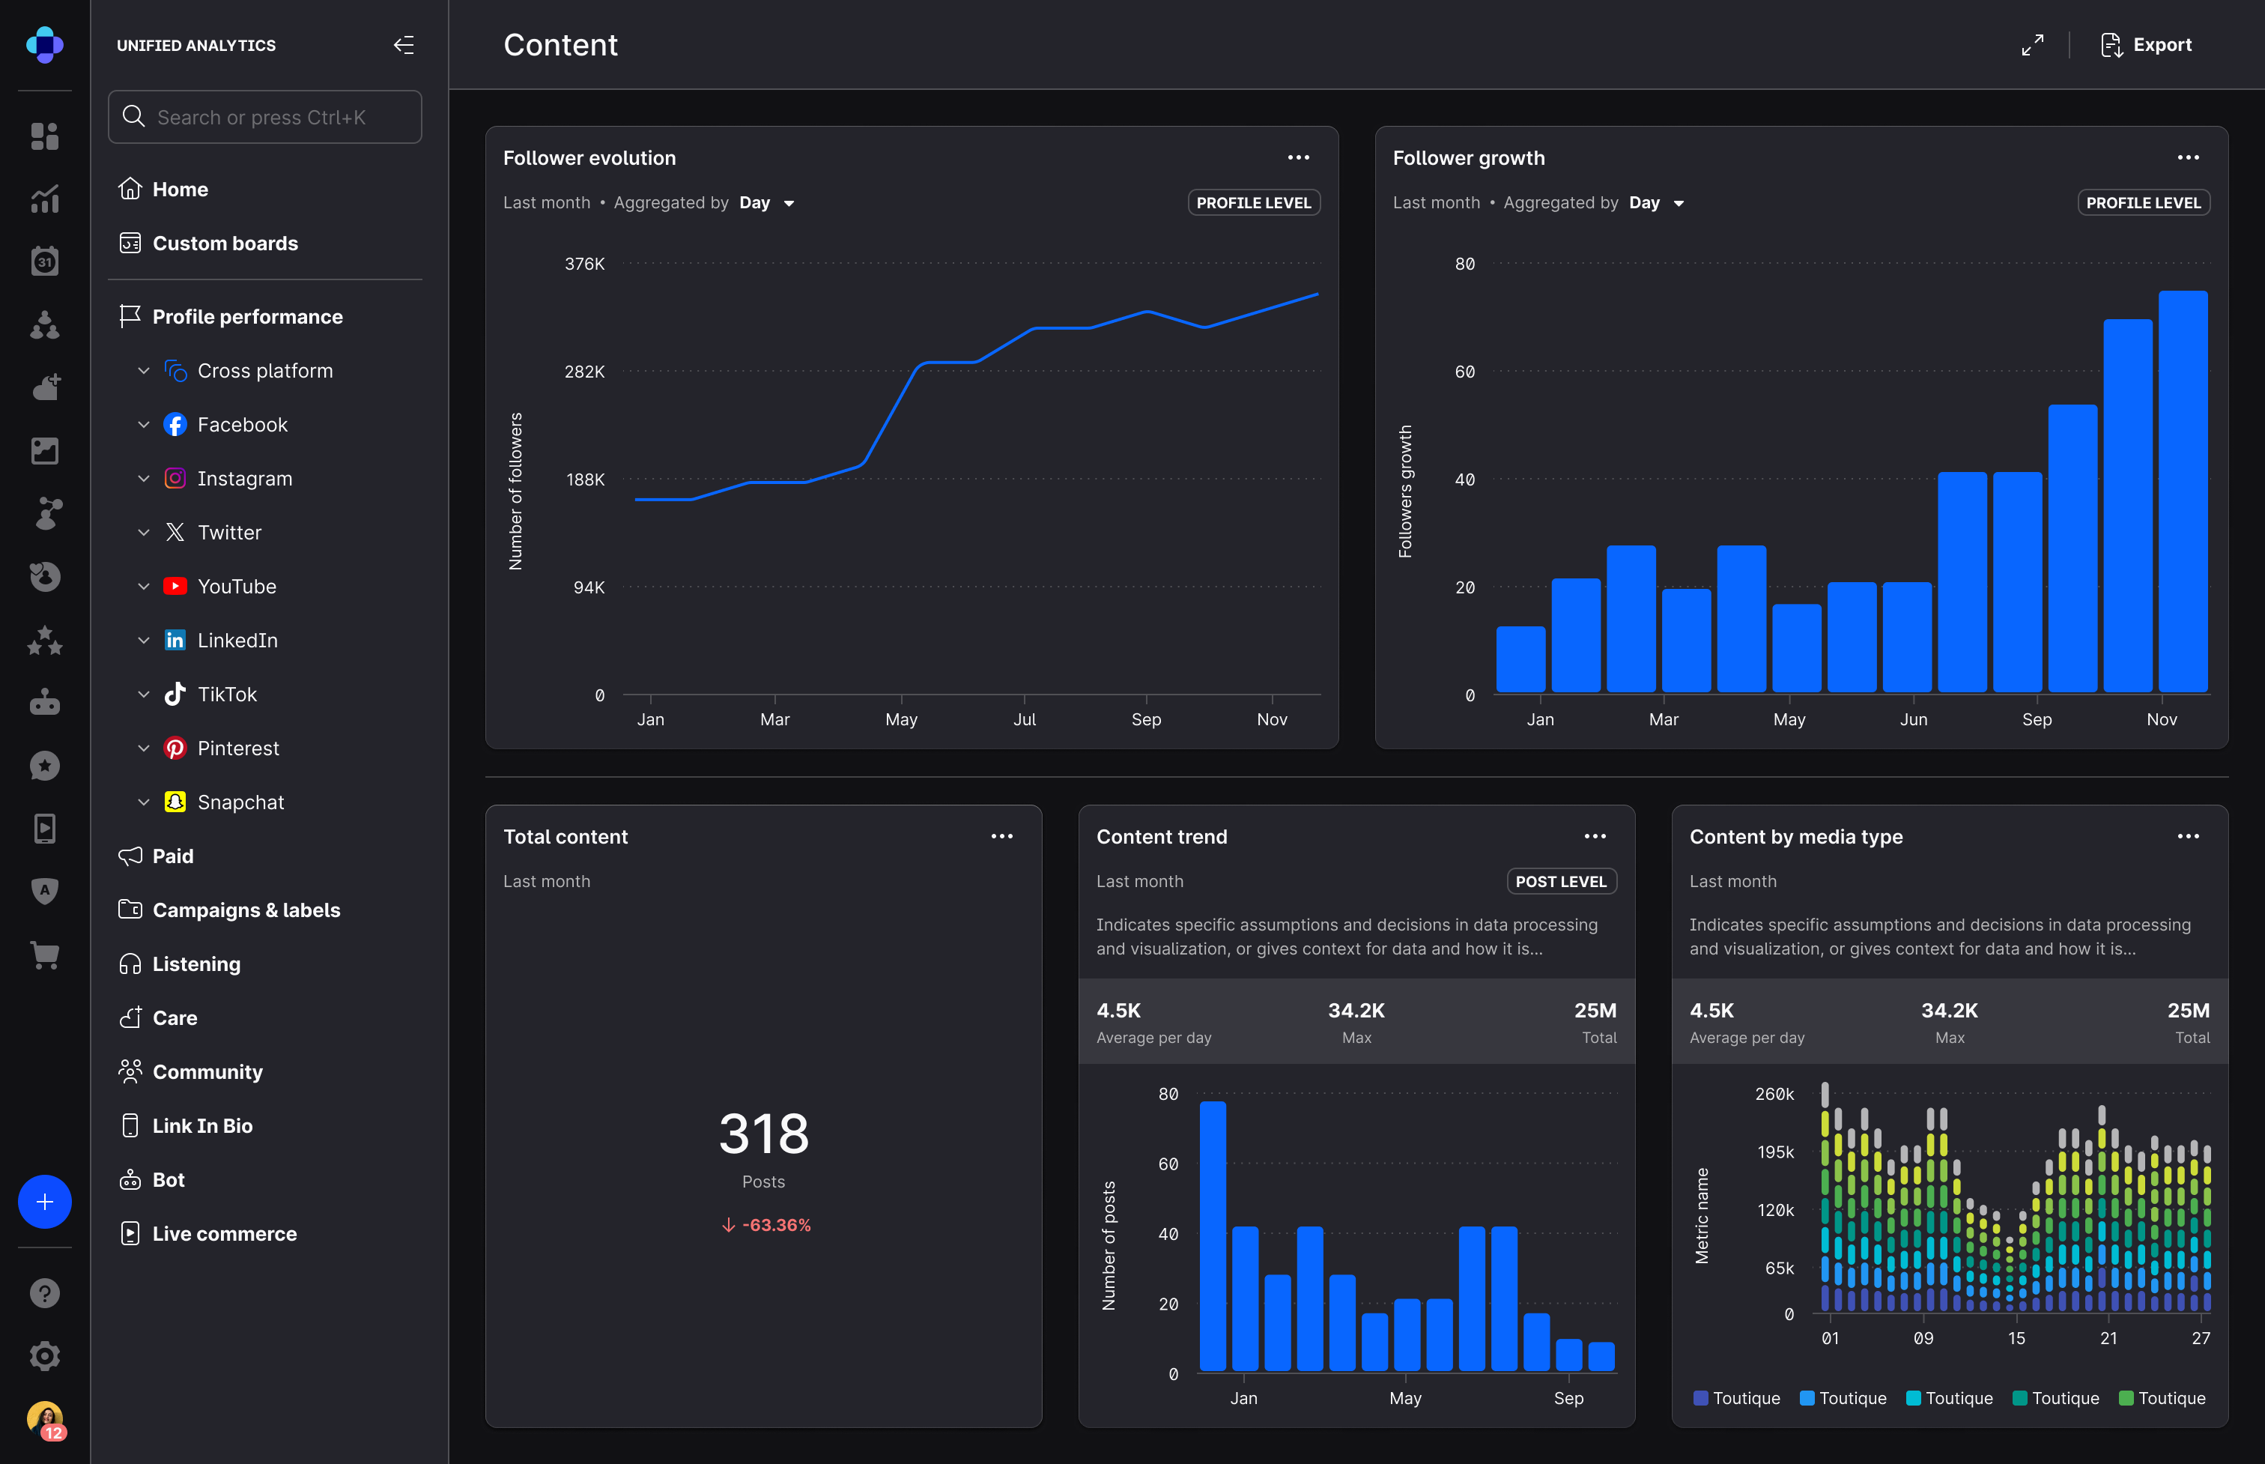Viewport: 2265px width, 1464px height.
Task: Focus the search input field
Action: [265, 117]
